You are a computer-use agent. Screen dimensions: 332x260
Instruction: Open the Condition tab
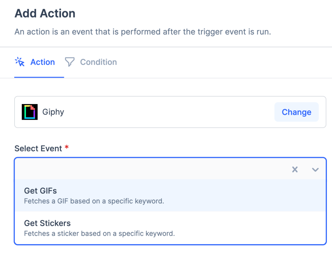click(98, 62)
